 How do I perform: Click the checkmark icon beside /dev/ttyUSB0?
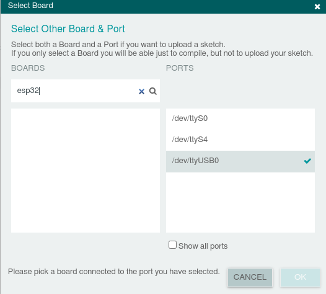[x=307, y=161]
